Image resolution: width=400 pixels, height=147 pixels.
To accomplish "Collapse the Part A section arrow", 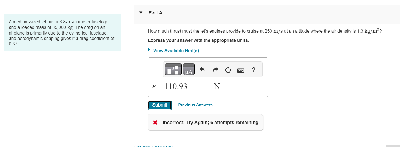I will click(x=141, y=12).
